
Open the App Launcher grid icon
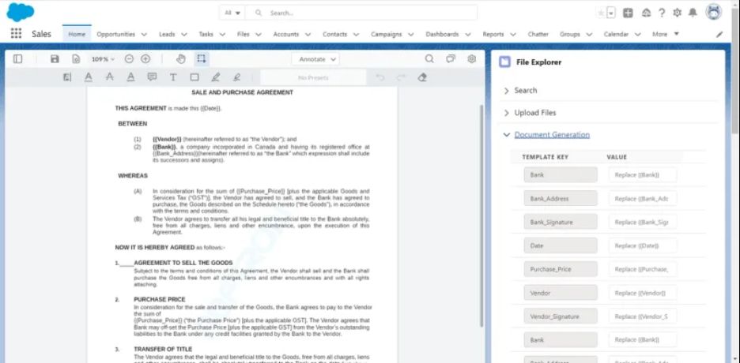(16, 33)
